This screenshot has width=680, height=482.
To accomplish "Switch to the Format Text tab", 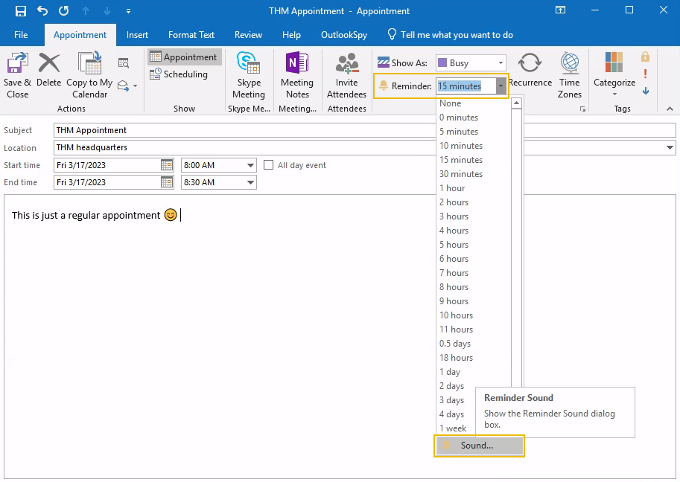I will [191, 35].
